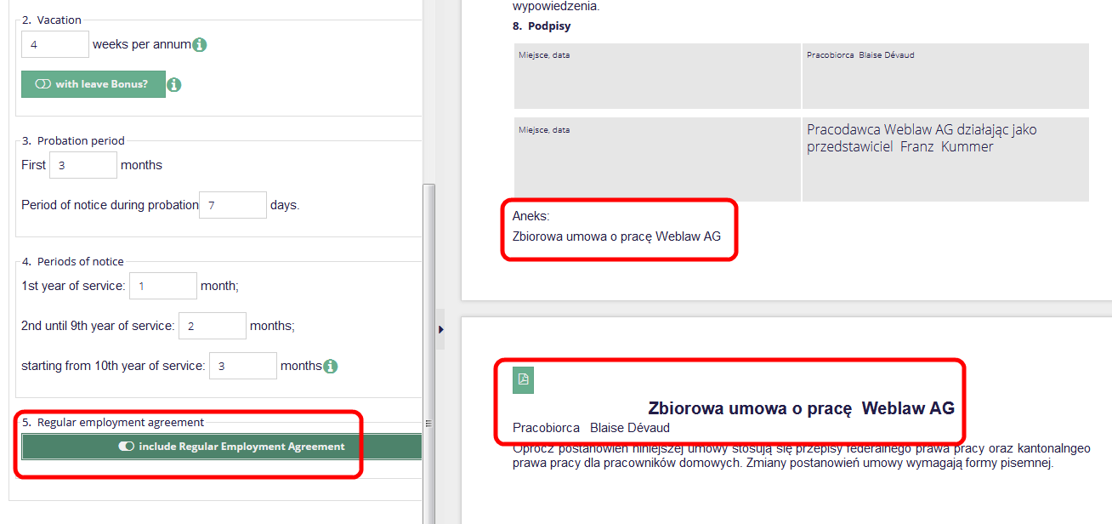Viewport: 1112px width, 524px height.
Task: Click "Pracodawca Weblaw AG" signature cell text
Action: click(922, 138)
